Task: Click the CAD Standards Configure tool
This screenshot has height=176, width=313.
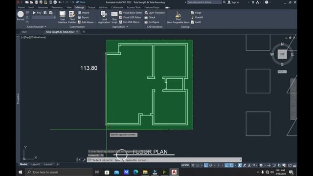Action: (152, 22)
